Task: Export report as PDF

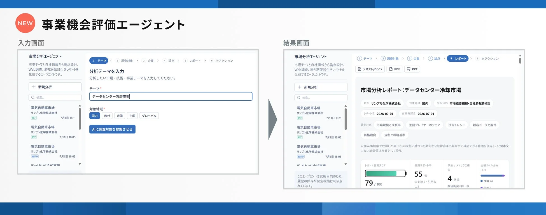Action: coord(395,69)
